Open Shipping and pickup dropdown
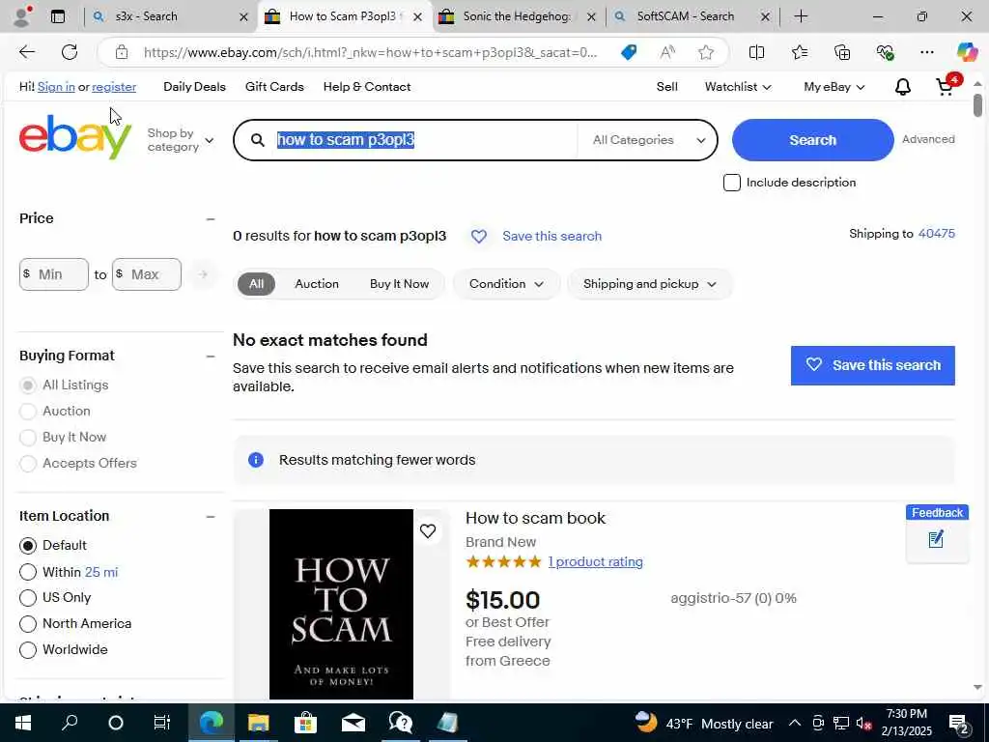The image size is (989, 742). click(650, 284)
